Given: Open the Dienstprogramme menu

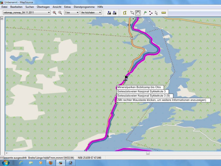Looking at the screenshot, I should [x=84, y=7].
